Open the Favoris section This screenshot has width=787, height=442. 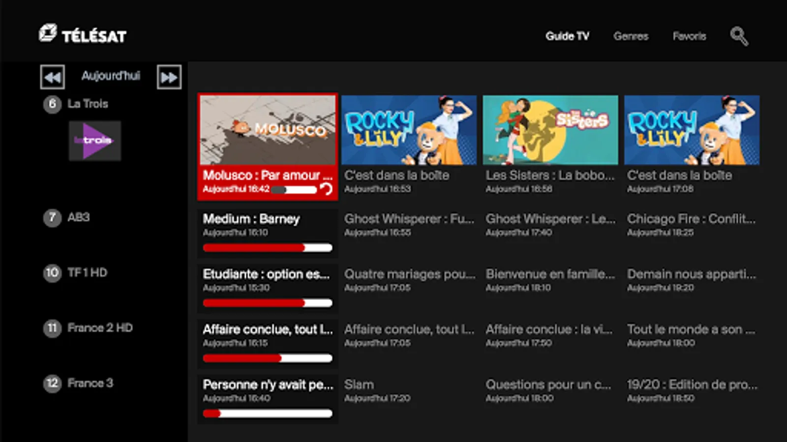coord(689,36)
